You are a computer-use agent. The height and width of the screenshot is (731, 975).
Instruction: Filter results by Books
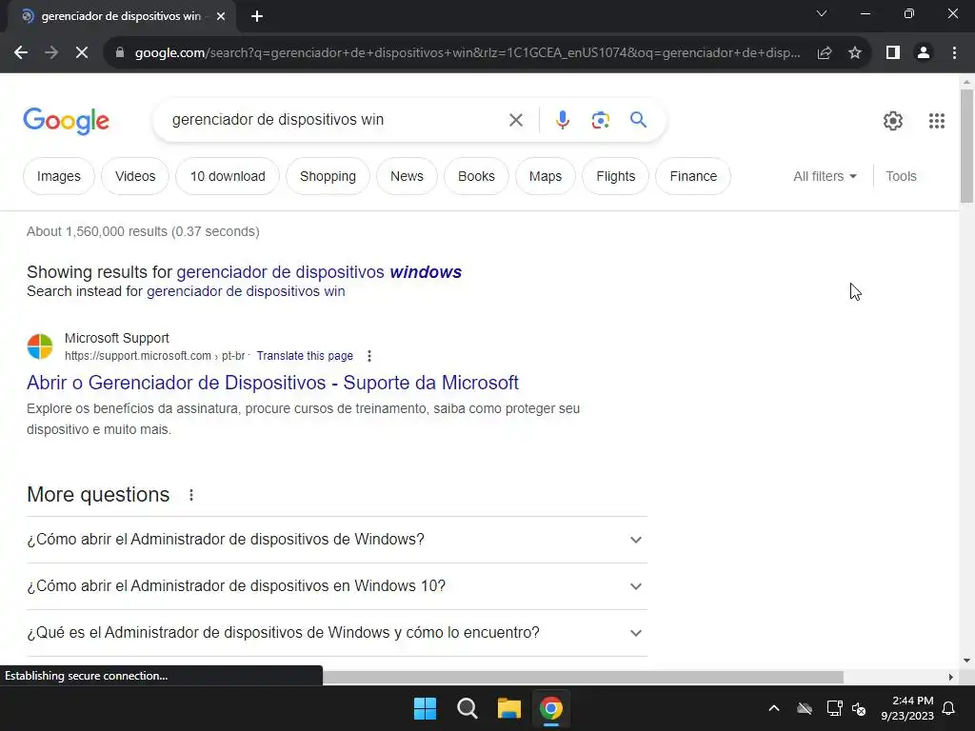(x=476, y=176)
